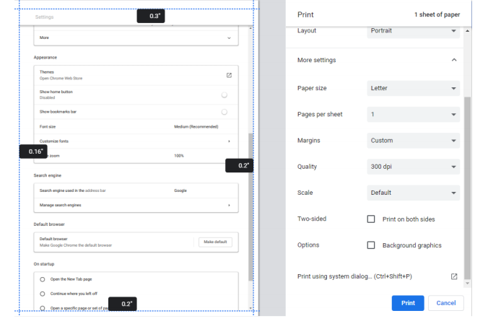This screenshot has width=488, height=329.
Task: Toggle Show home button switch
Action: click(x=225, y=95)
